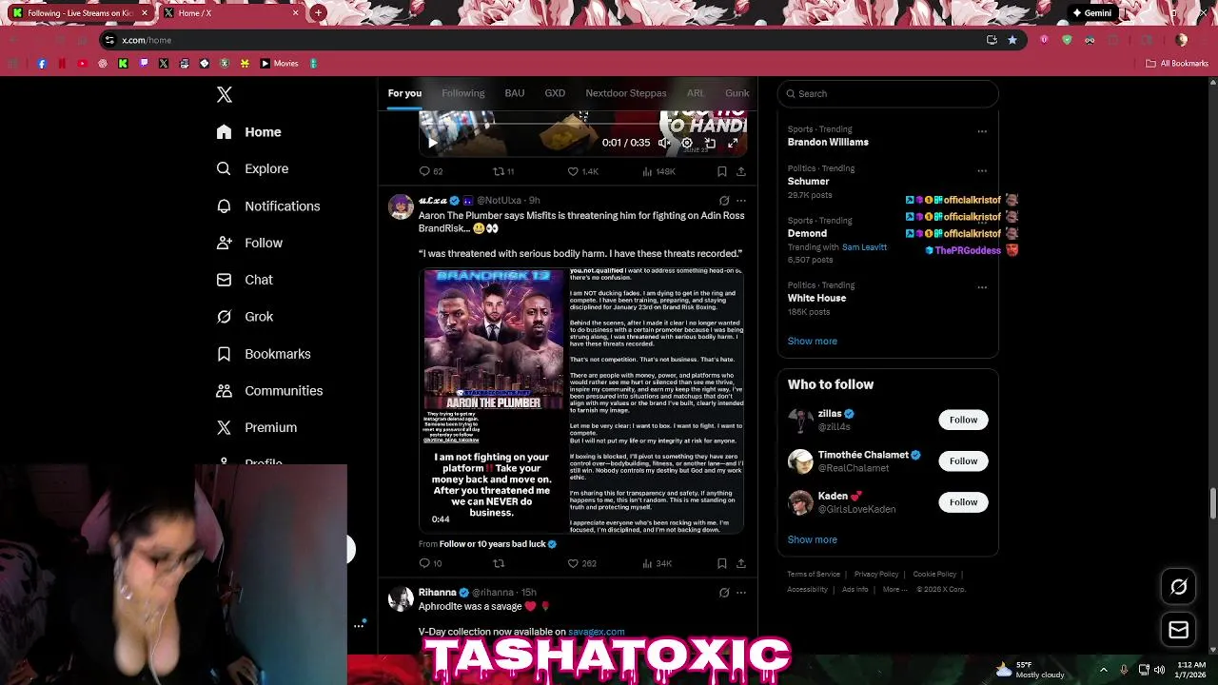Reply to the Aaron The Plumber post
Image resolution: width=1218 pixels, height=685 pixels.
point(430,563)
